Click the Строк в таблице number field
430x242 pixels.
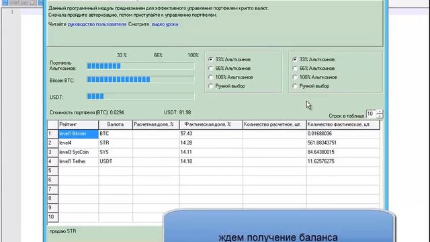pos(372,114)
